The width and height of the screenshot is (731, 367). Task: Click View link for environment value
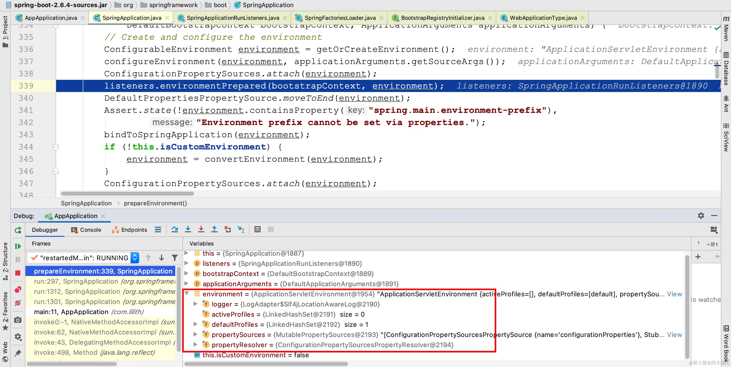[x=674, y=294]
